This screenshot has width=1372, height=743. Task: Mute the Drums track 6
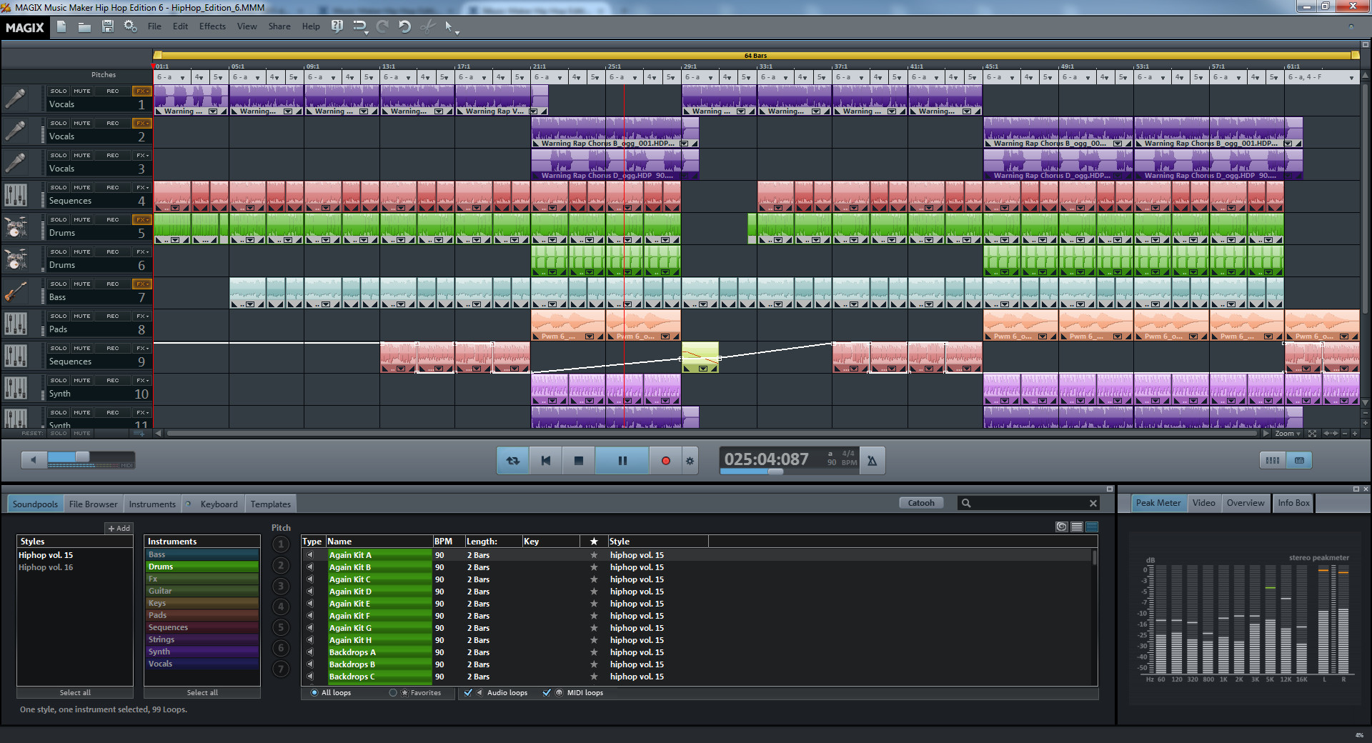click(x=82, y=251)
